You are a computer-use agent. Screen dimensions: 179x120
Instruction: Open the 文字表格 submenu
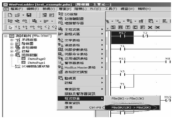tap(81, 40)
